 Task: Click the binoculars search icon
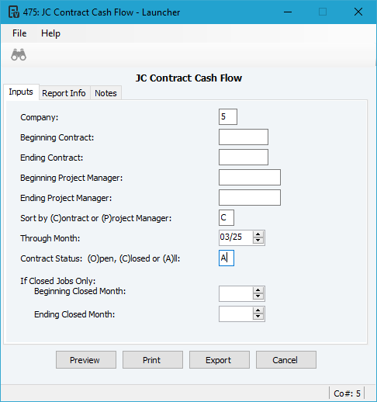click(19, 54)
